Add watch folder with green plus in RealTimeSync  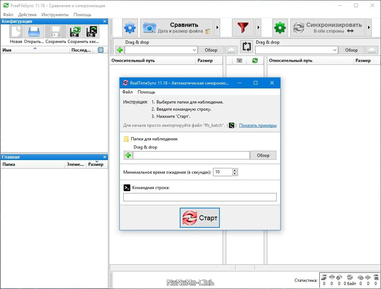[x=128, y=155]
